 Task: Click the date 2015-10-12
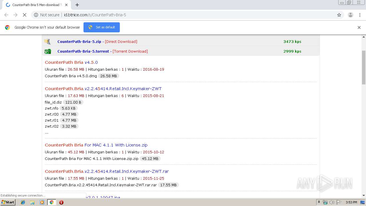click(154, 152)
